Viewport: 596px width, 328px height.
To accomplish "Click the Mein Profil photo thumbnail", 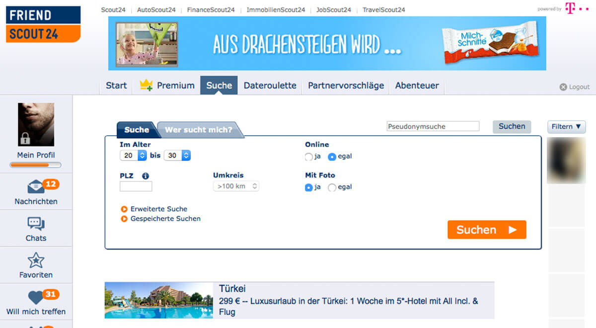I will click(36, 124).
